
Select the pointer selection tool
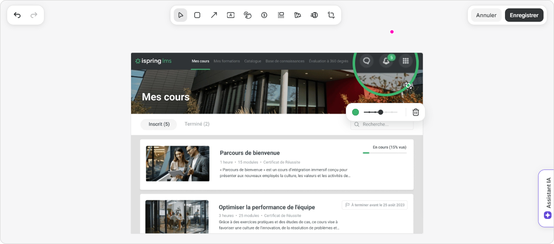pyautogui.click(x=180, y=15)
